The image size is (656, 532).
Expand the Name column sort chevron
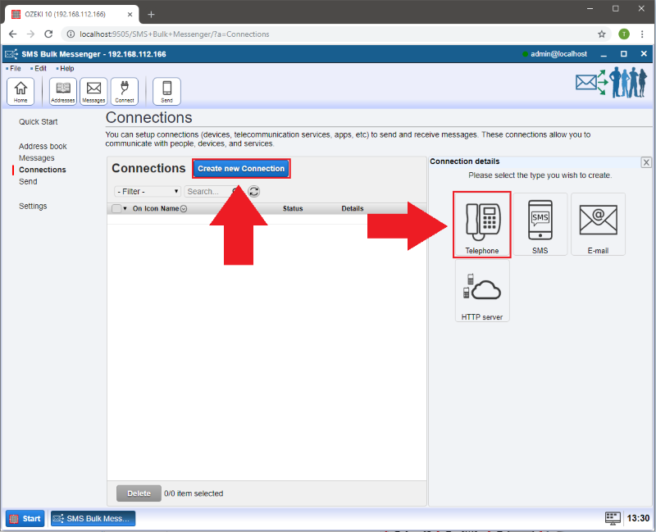click(184, 209)
